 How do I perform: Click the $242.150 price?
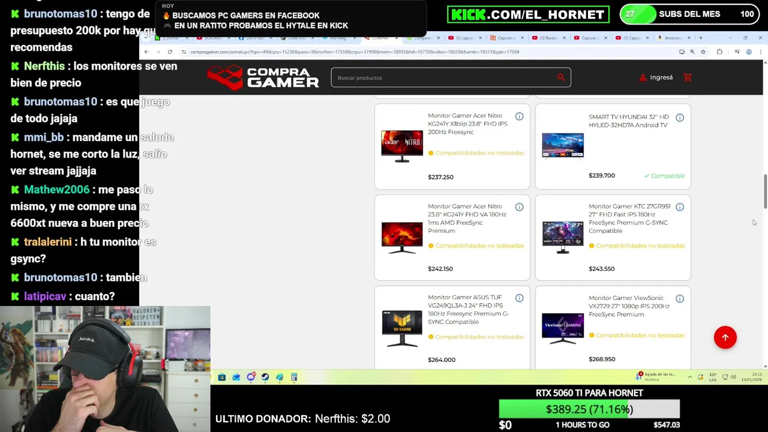point(440,269)
